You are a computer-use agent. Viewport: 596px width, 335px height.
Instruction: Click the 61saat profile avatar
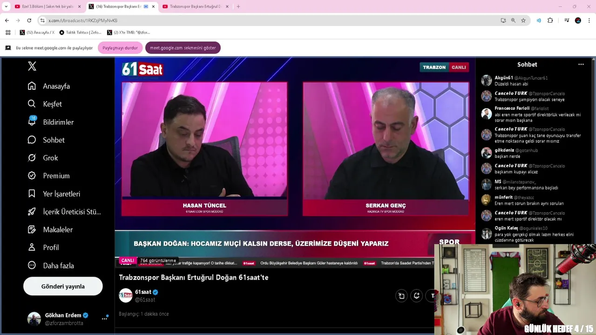pos(126,295)
